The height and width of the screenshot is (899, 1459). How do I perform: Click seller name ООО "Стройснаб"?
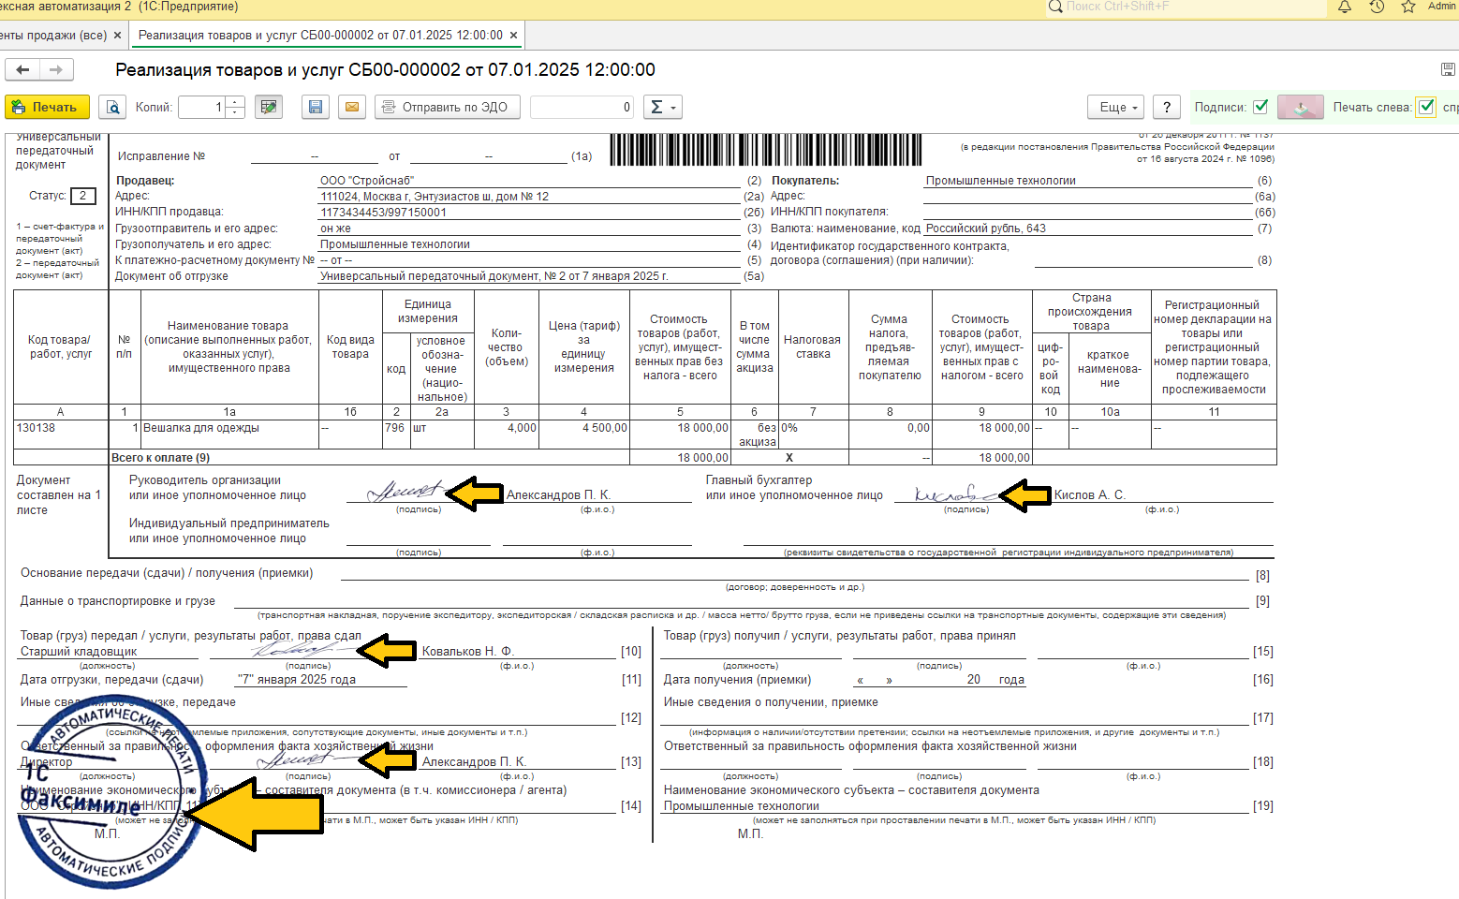pyautogui.click(x=367, y=181)
